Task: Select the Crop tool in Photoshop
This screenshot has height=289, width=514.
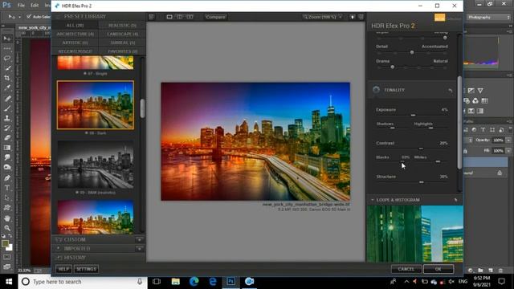Action: pyautogui.click(x=7, y=78)
